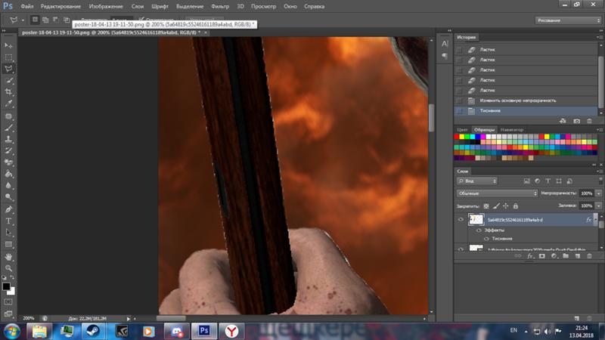Open the Файл menu

pos(27,7)
